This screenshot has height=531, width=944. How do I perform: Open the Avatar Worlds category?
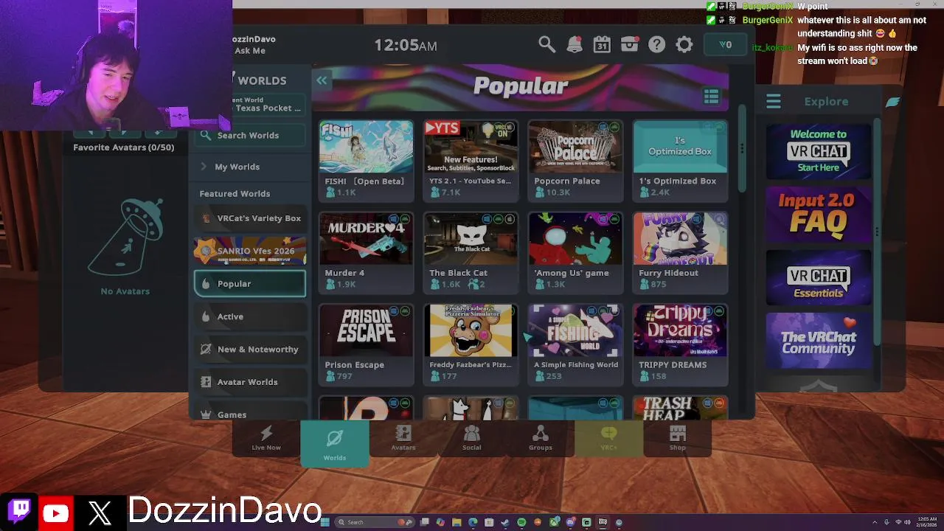pyautogui.click(x=250, y=382)
